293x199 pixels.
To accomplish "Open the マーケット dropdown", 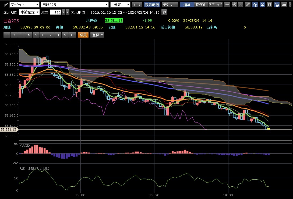I will 24,5.
